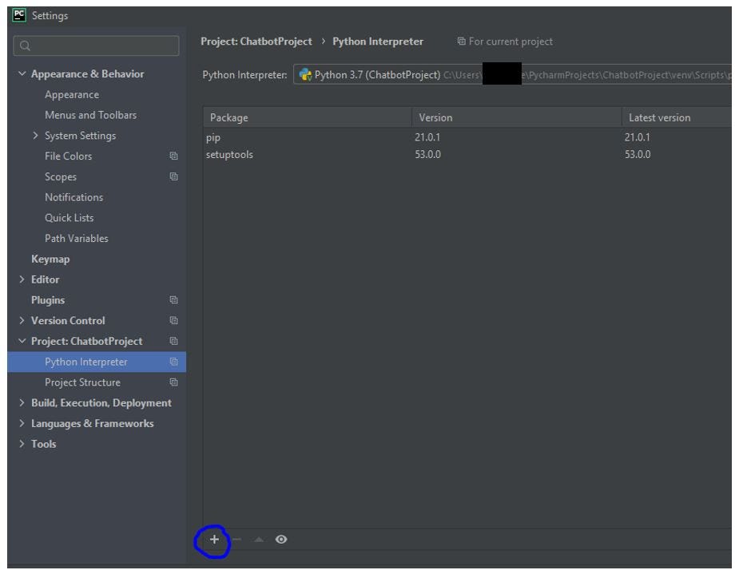Viewport: 743px width, 570px height.
Task: Select the setuptools package row
Action: pos(467,154)
